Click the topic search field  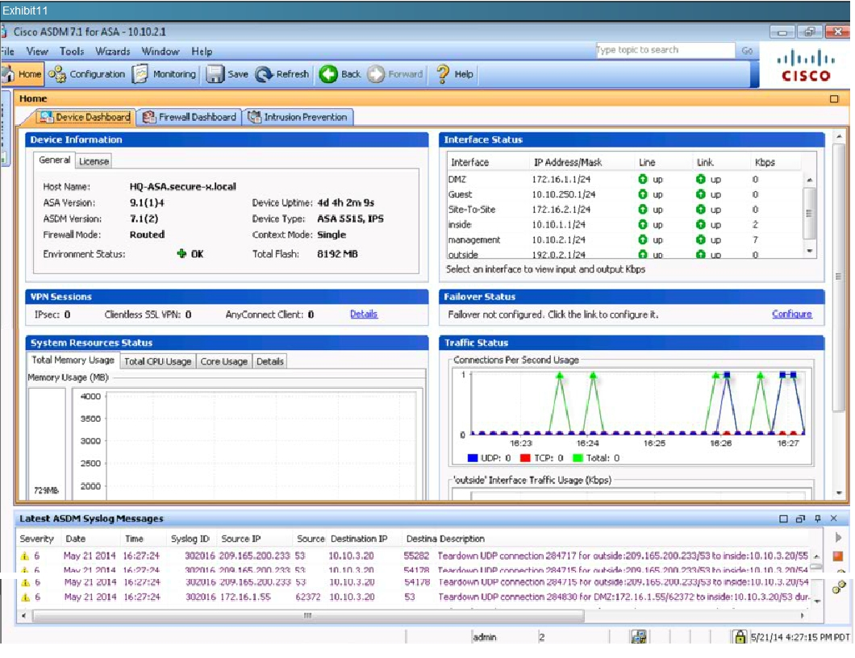click(665, 50)
